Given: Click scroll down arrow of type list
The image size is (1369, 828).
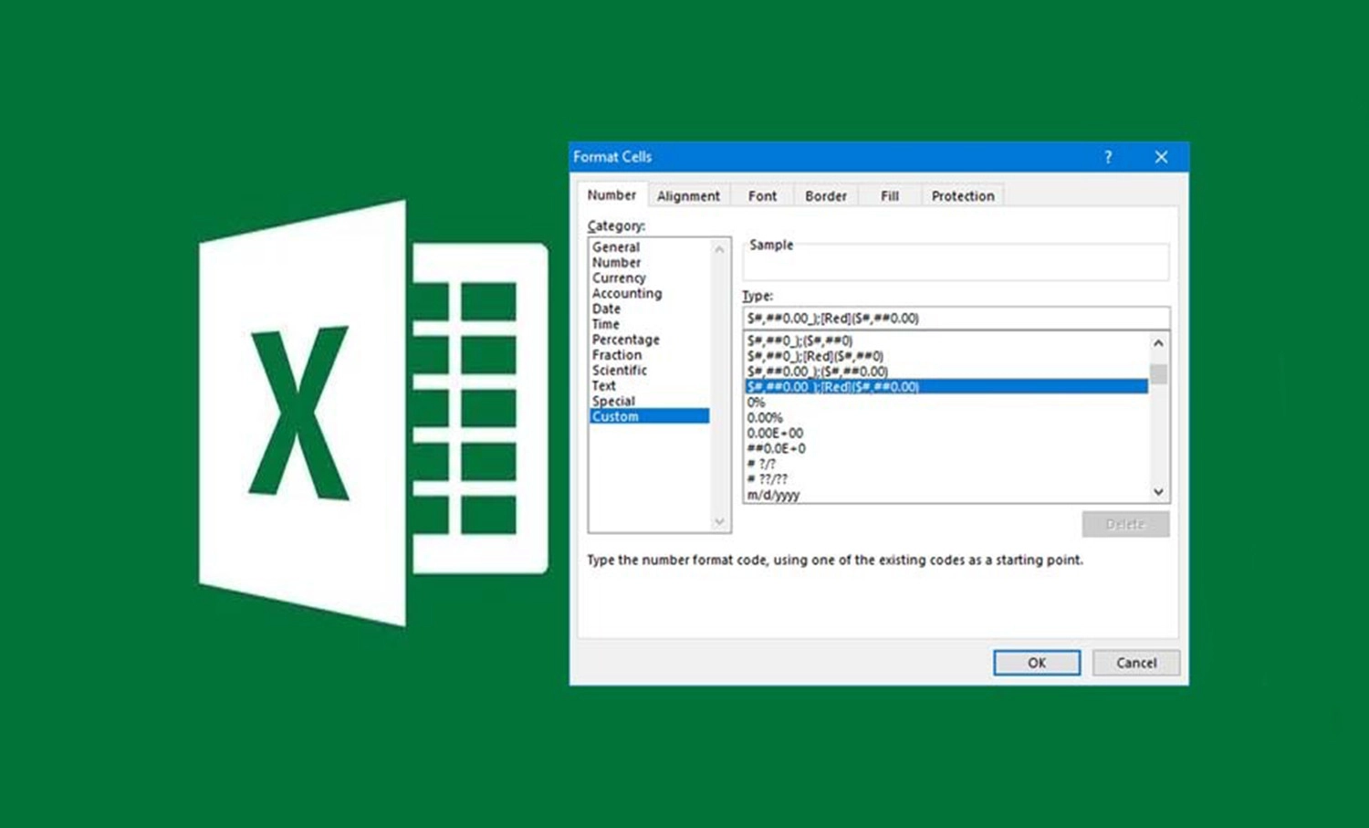Looking at the screenshot, I should click(1158, 492).
